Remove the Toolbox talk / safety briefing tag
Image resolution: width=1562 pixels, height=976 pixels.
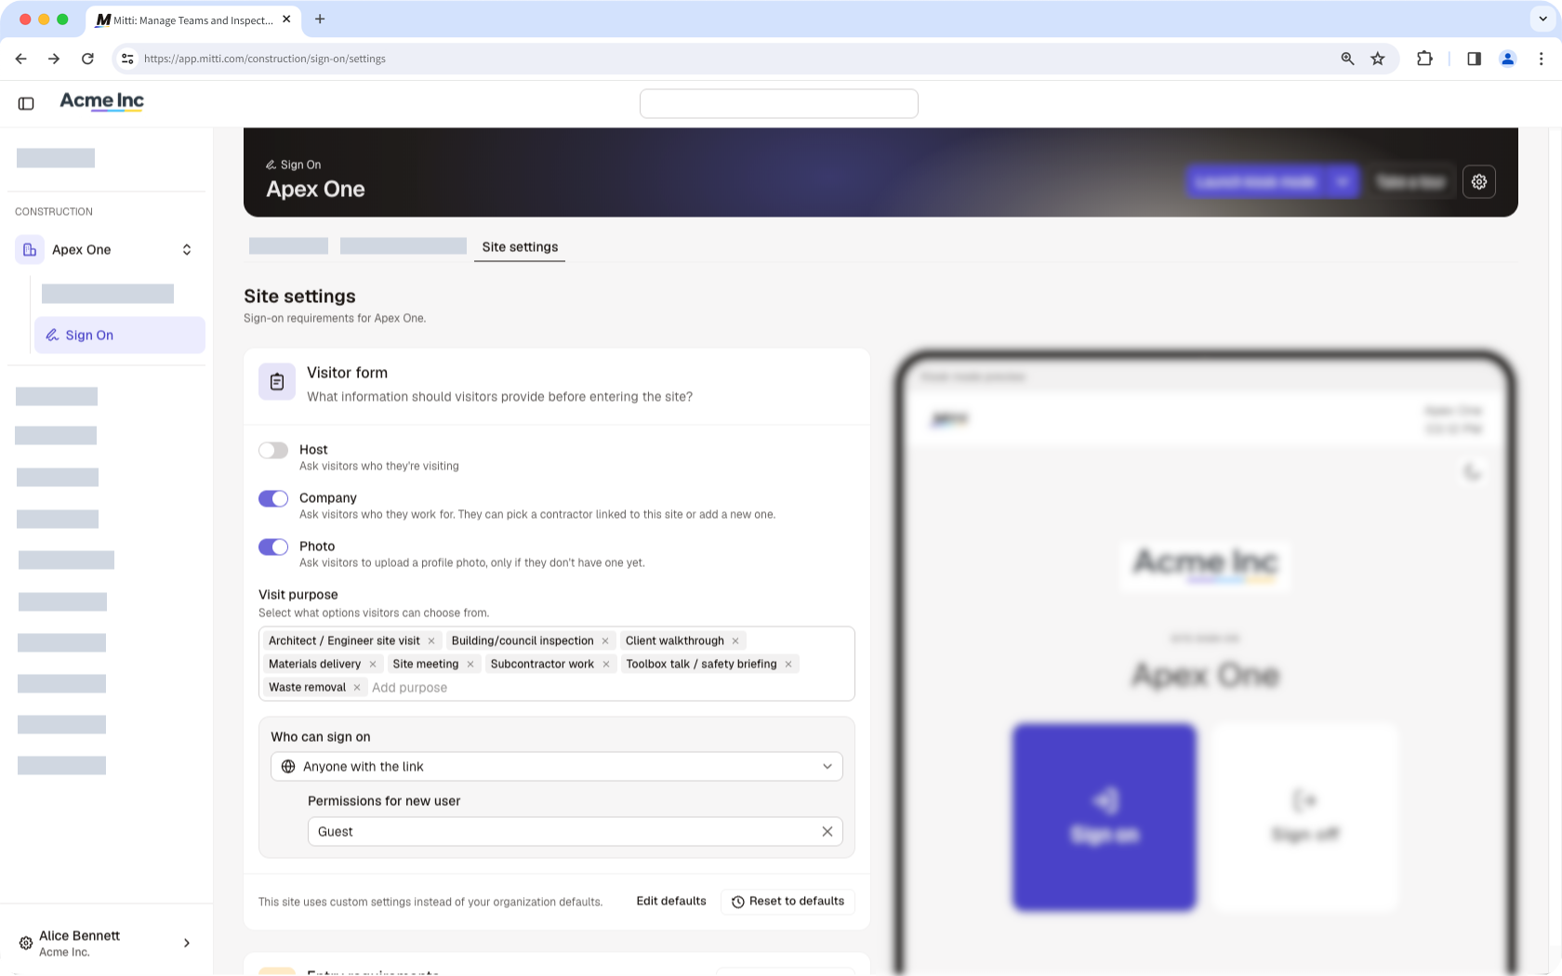pos(788,665)
